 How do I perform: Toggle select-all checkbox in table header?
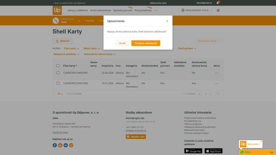click(x=58, y=66)
